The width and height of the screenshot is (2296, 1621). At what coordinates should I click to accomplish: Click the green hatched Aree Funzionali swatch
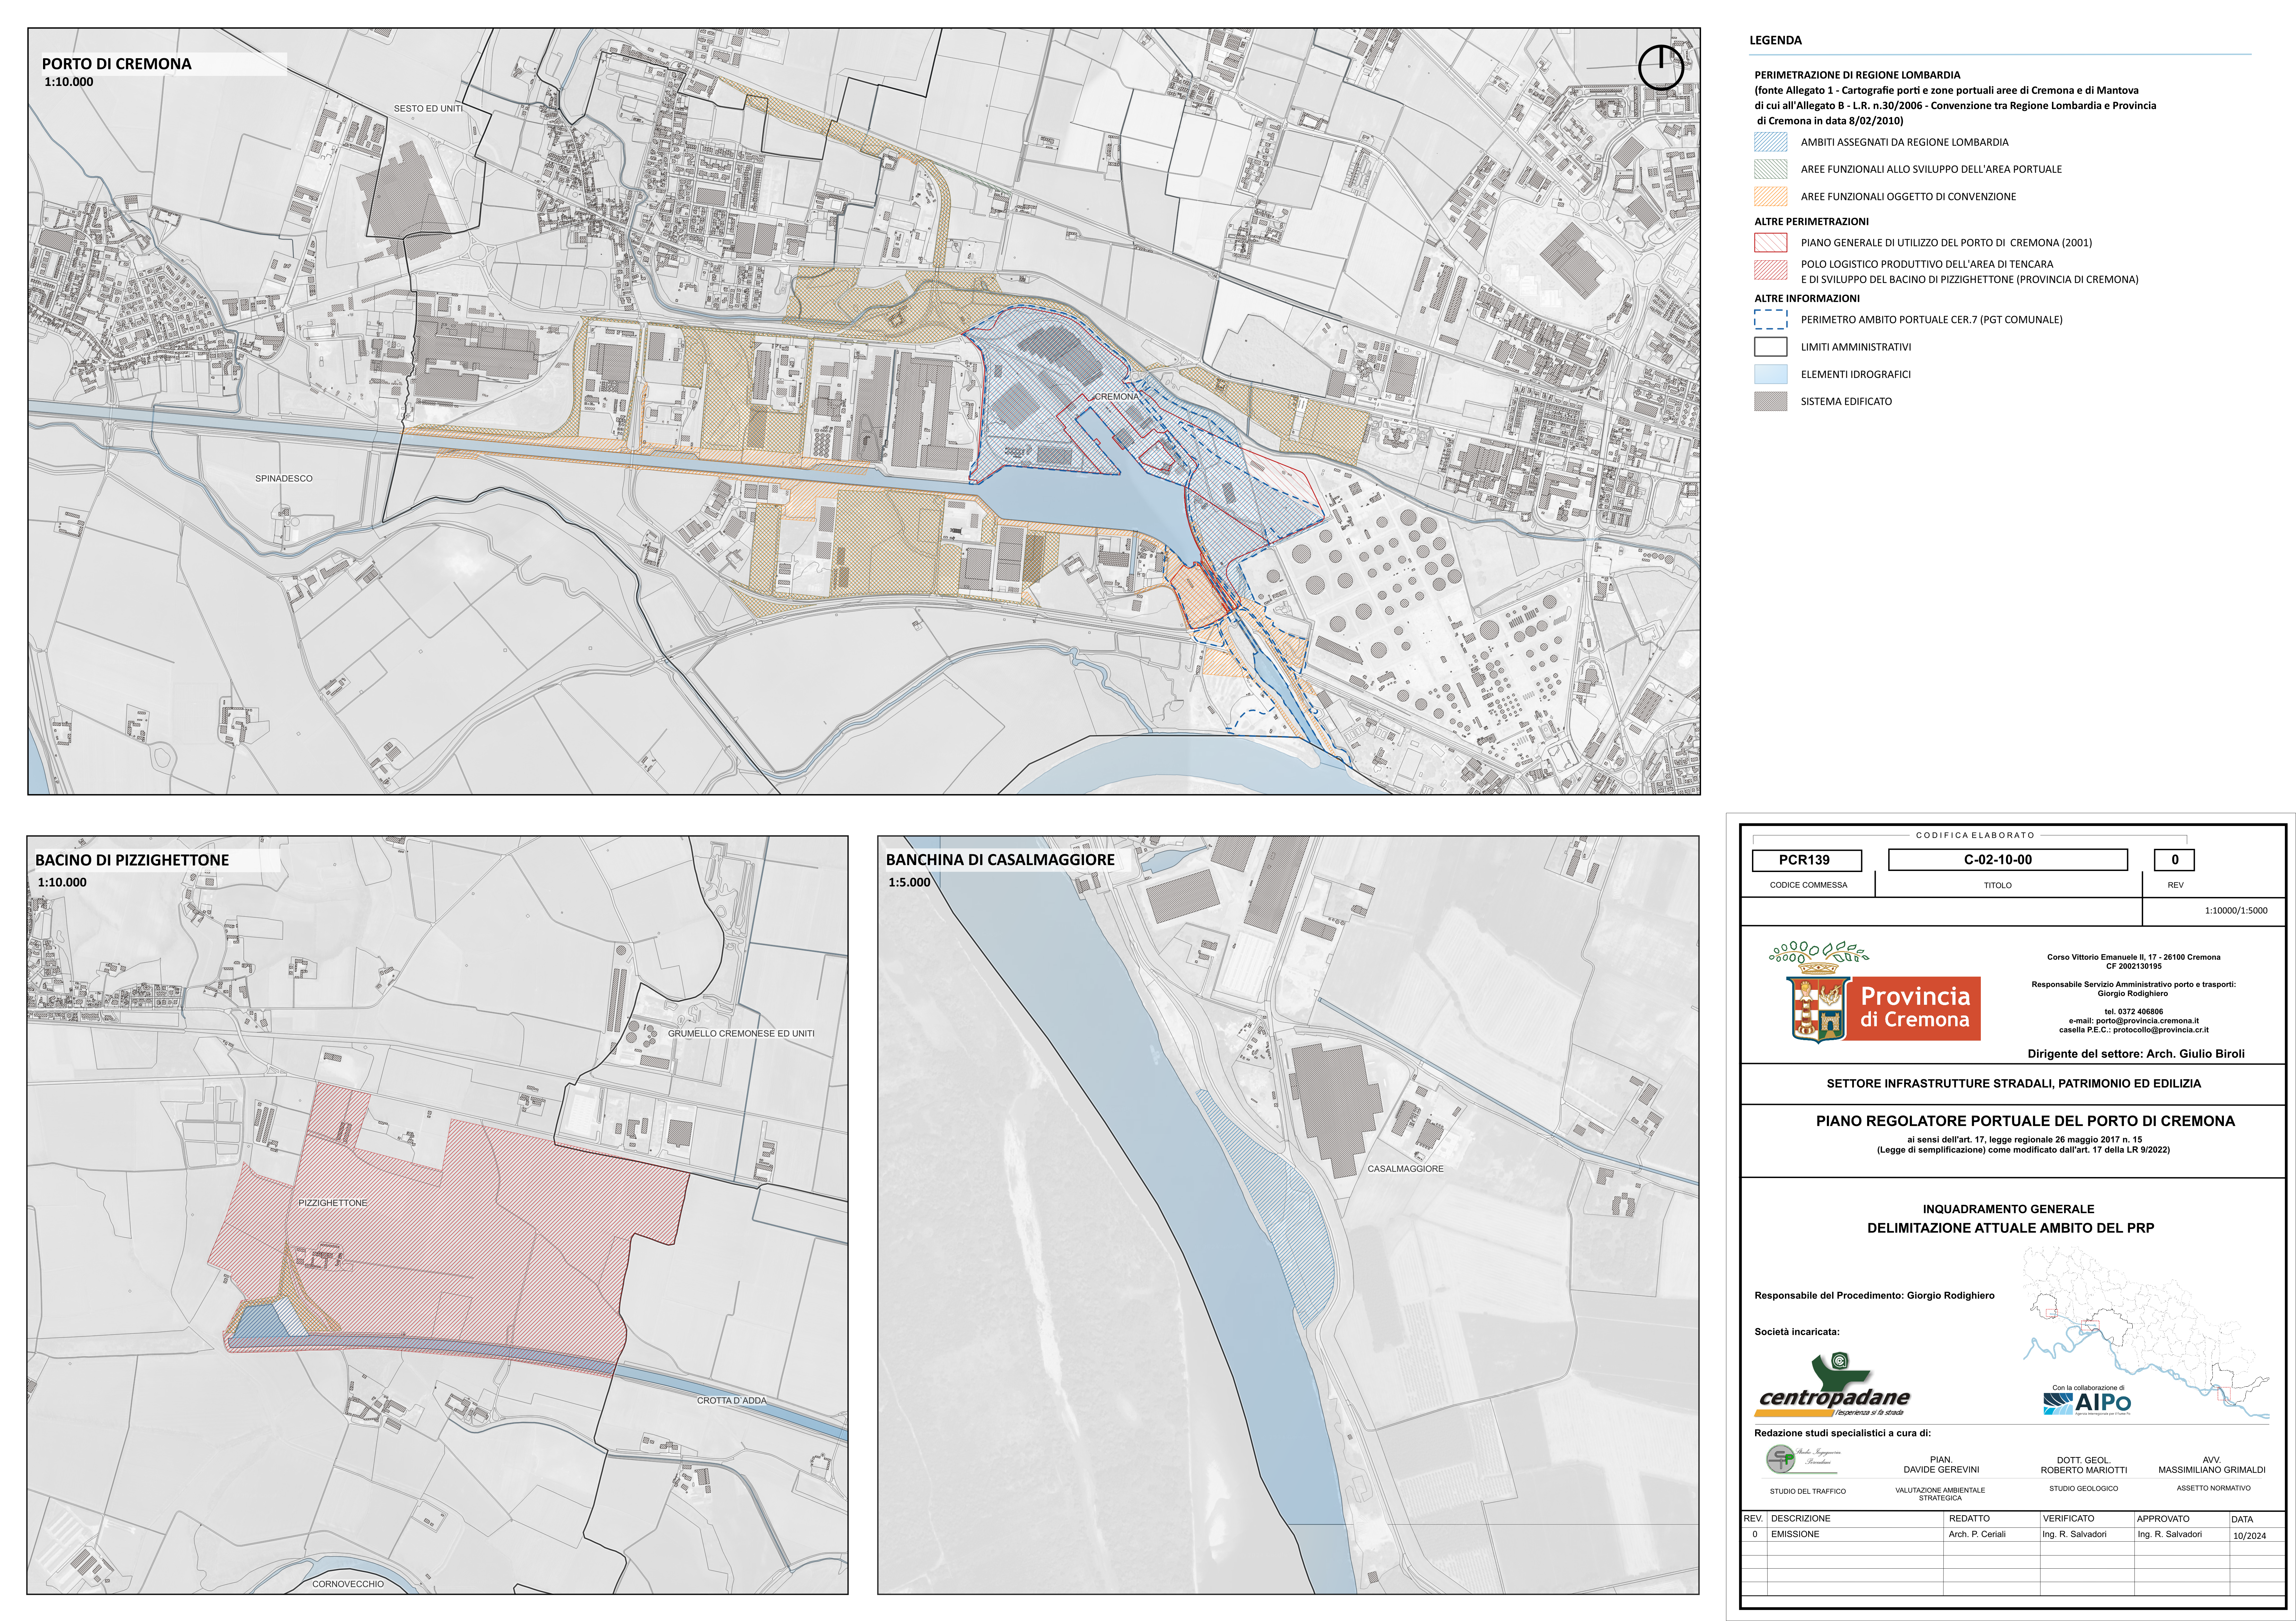tap(1771, 169)
